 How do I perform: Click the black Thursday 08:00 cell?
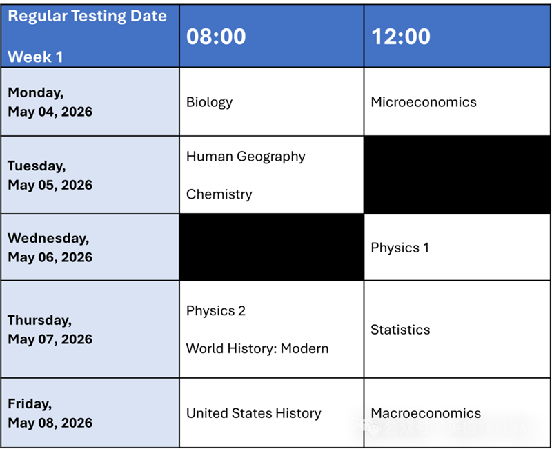(x=271, y=329)
